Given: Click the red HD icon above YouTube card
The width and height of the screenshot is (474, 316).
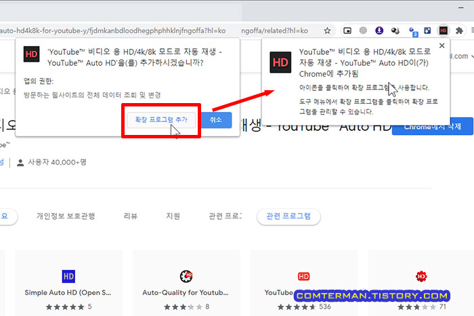Looking at the screenshot, I should [x=303, y=277].
